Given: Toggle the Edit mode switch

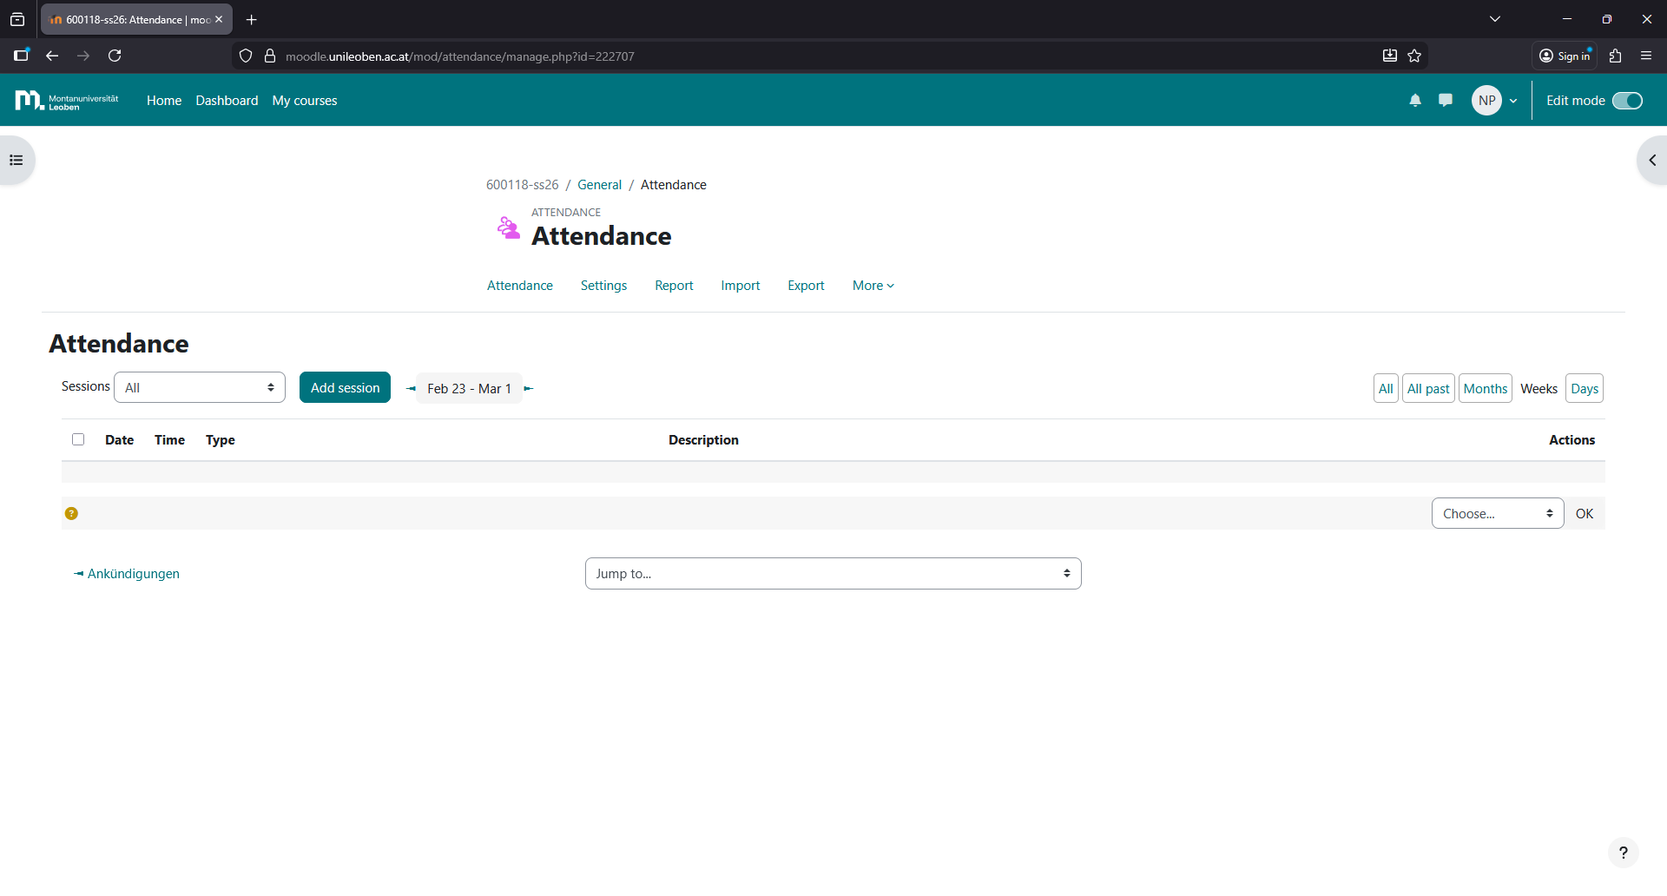Looking at the screenshot, I should (x=1627, y=101).
